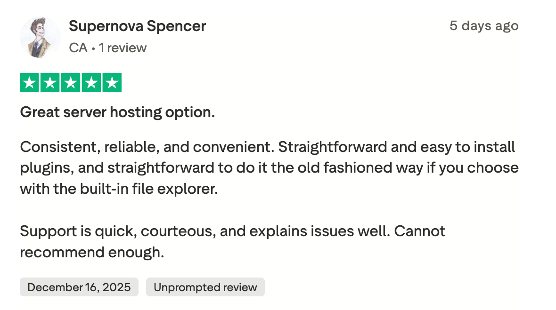Viewport: 556px width, 310px height.
Task: Select the fifth rating star
Action: (x=112, y=83)
